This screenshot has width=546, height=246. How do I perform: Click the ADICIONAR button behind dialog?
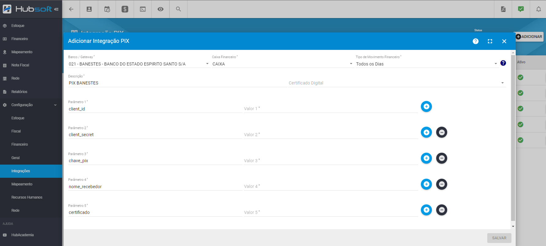[529, 37]
